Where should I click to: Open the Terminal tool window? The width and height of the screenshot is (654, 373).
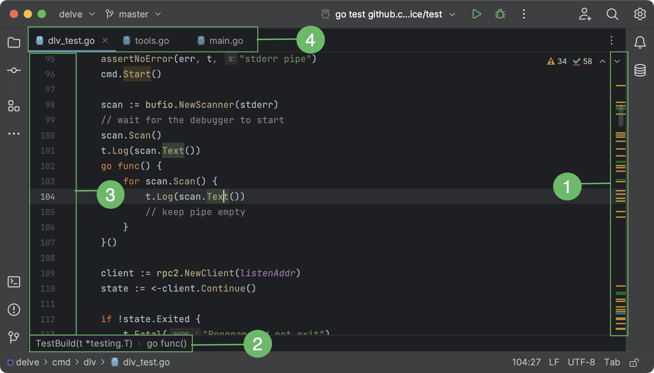coord(14,282)
